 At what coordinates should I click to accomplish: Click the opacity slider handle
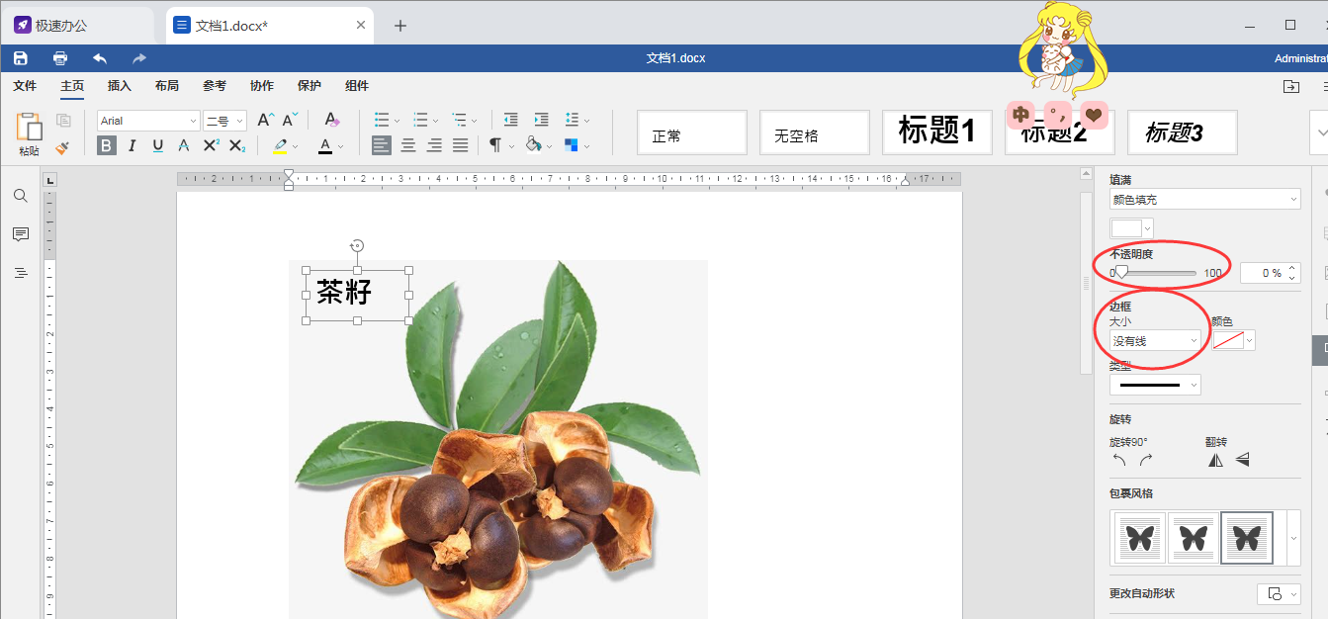point(1121,273)
